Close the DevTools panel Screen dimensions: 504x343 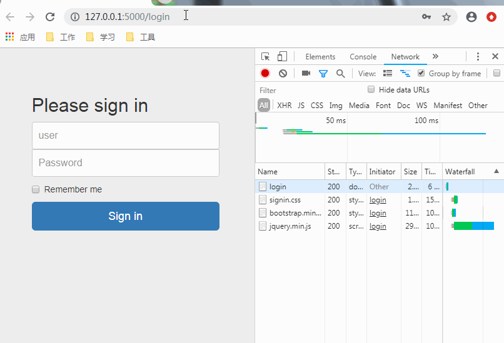tap(495, 56)
